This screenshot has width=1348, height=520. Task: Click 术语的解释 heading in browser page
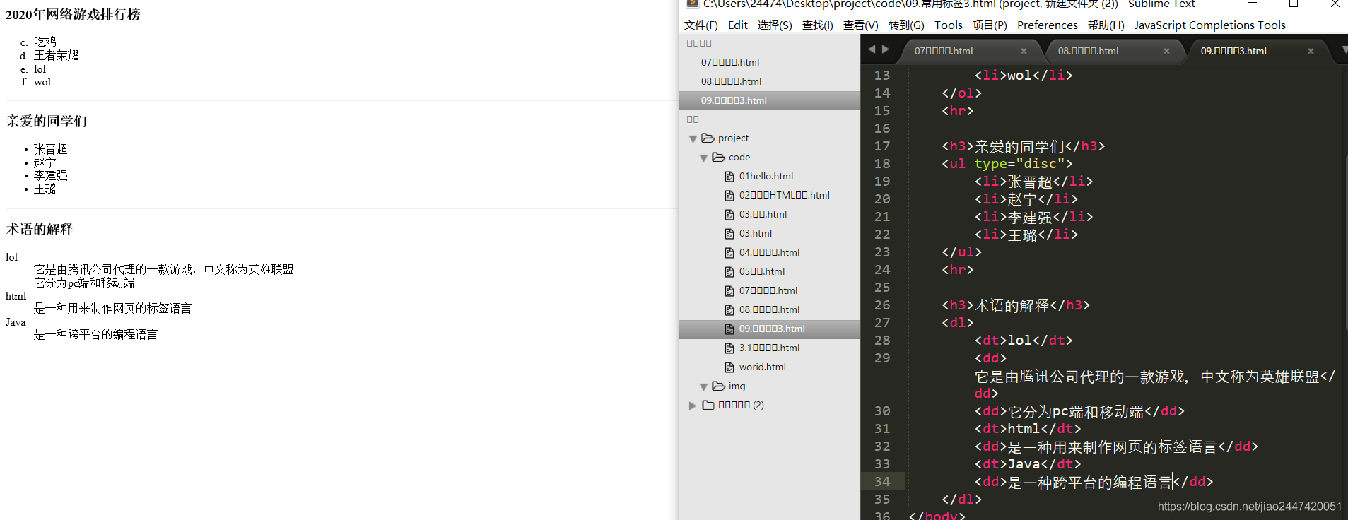point(40,229)
